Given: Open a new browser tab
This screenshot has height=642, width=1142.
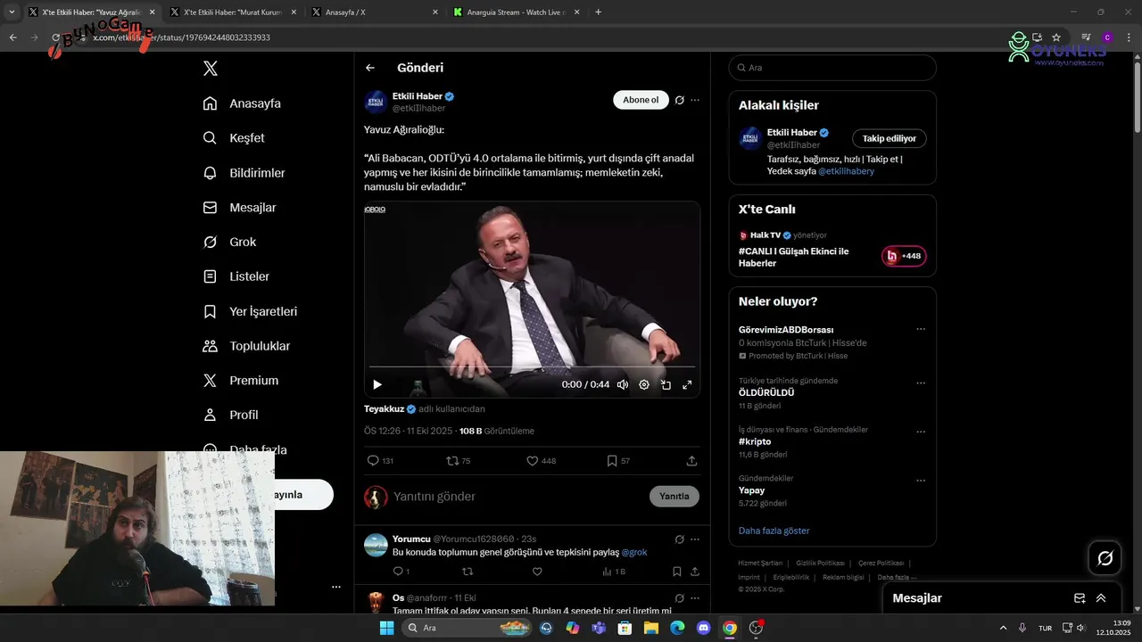Looking at the screenshot, I should (598, 12).
